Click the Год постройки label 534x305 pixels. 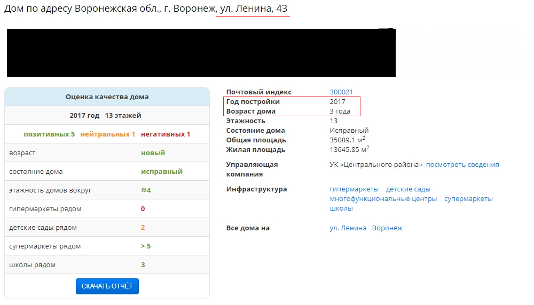[x=253, y=102]
